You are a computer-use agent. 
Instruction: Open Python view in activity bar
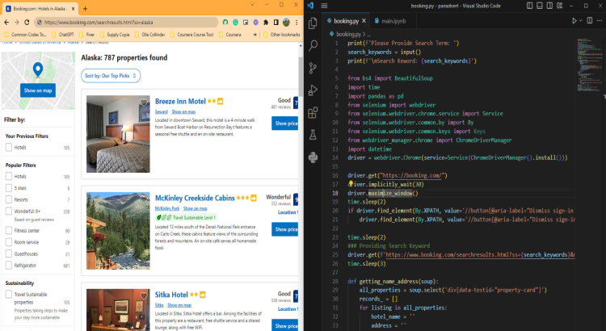coord(313,157)
